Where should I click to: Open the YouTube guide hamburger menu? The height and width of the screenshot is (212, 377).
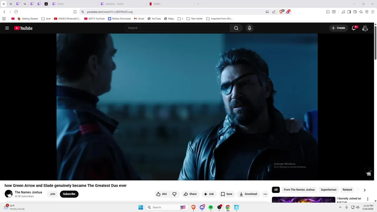click(7, 28)
